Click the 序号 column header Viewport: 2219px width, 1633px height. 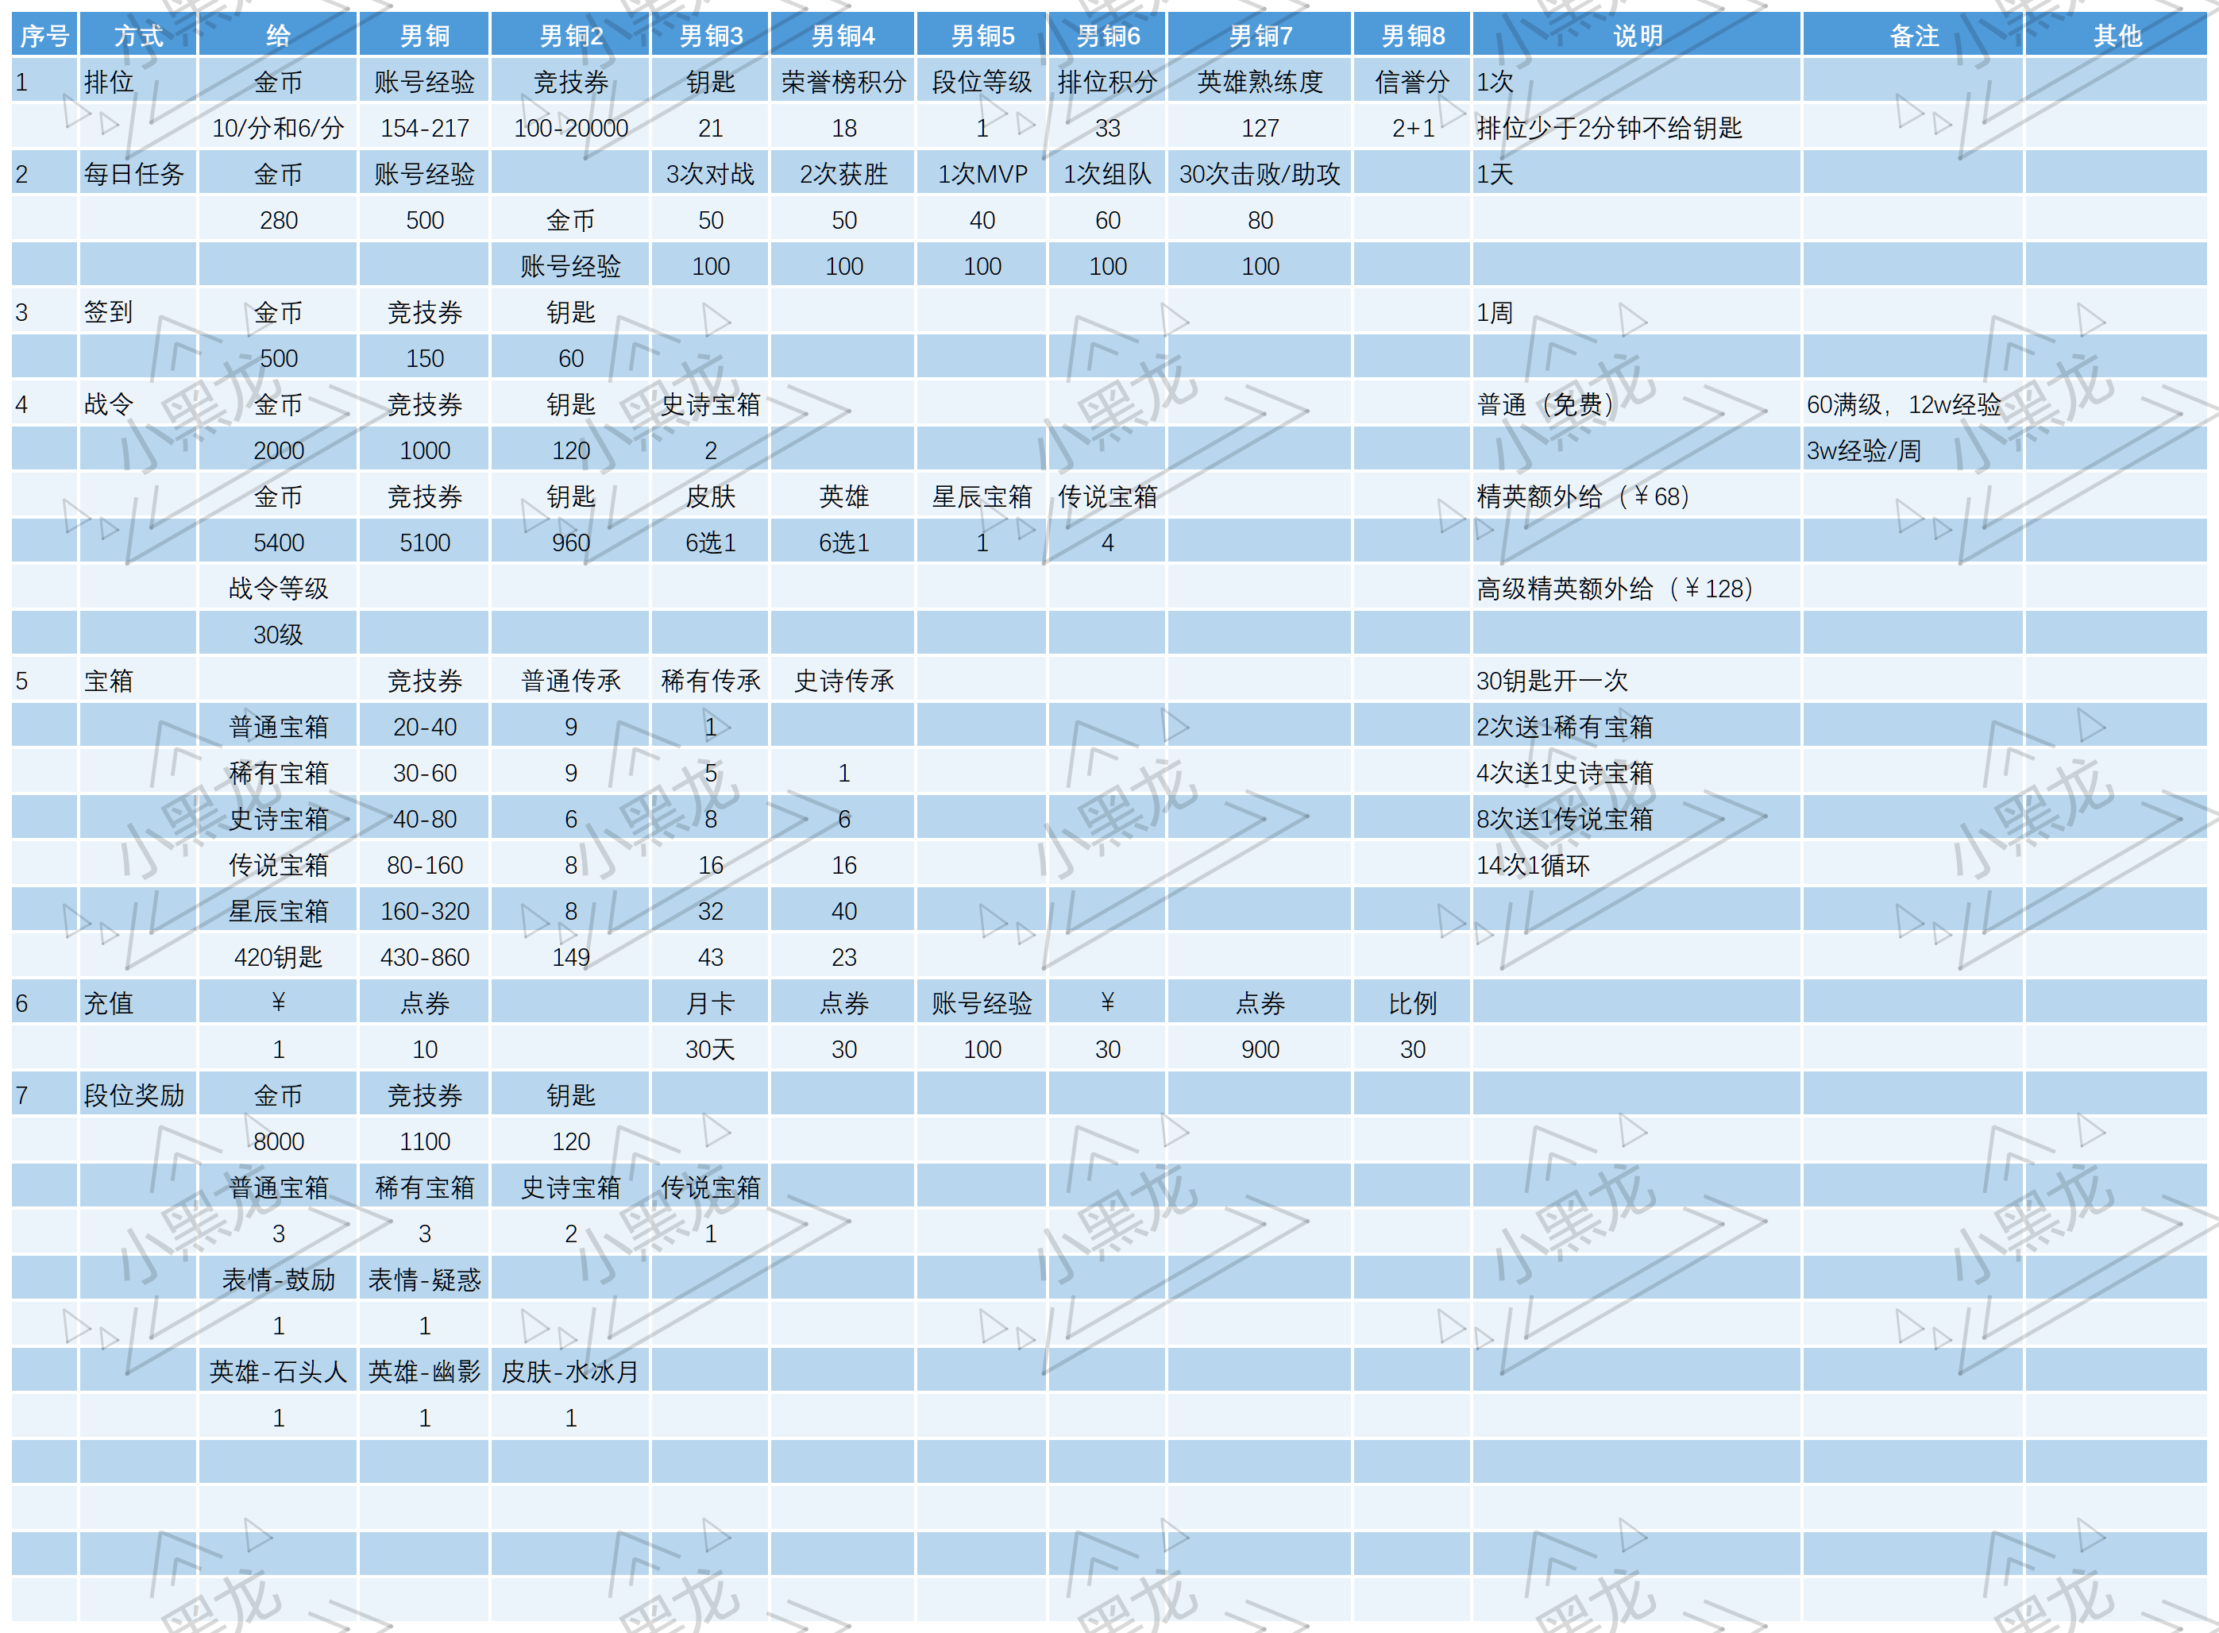click(x=44, y=37)
